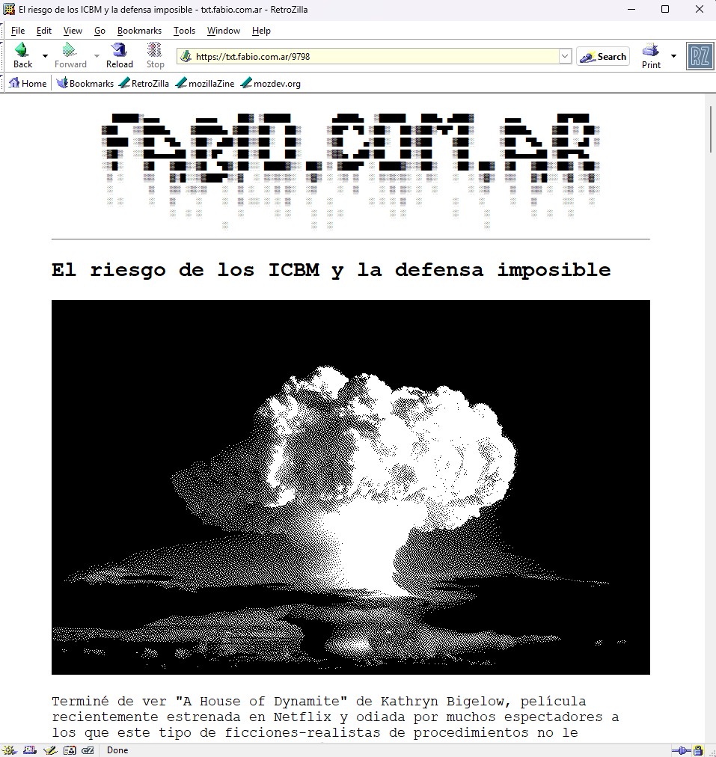Go to the Home bookmark

(x=28, y=84)
